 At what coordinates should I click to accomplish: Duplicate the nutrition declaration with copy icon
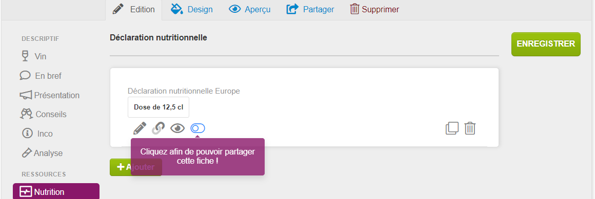pyautogui.click(x=452, y=128)
